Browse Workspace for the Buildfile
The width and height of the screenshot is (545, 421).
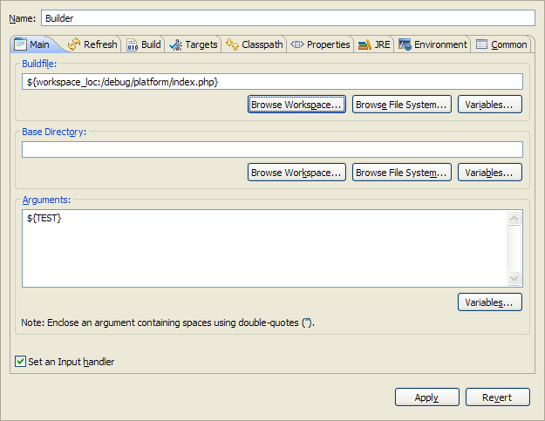tap(296, 105)
